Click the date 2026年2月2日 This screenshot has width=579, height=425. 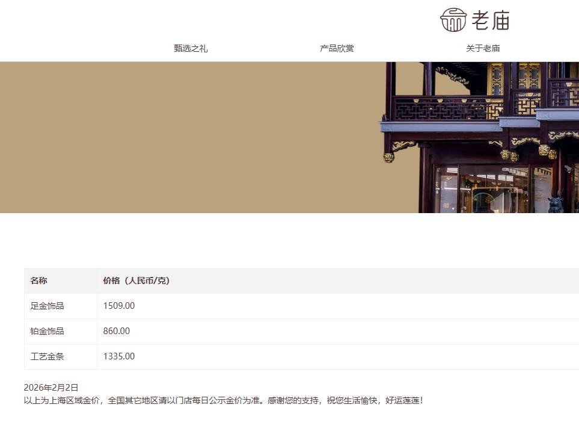(51, 388)
